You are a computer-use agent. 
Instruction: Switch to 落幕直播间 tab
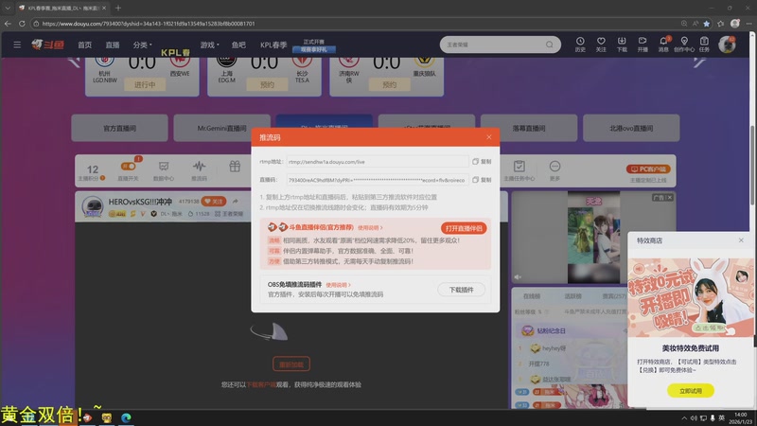click(x=529, y=128)
